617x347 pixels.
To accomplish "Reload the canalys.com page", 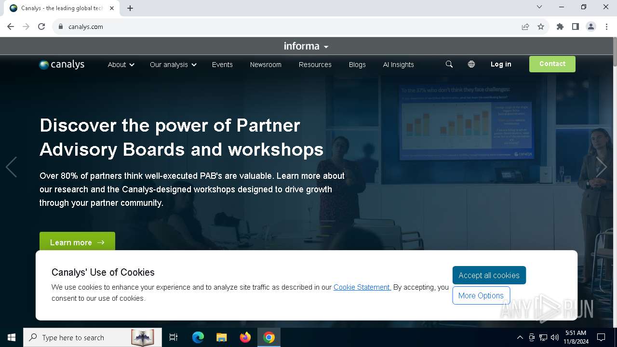I will coord(41,27).
